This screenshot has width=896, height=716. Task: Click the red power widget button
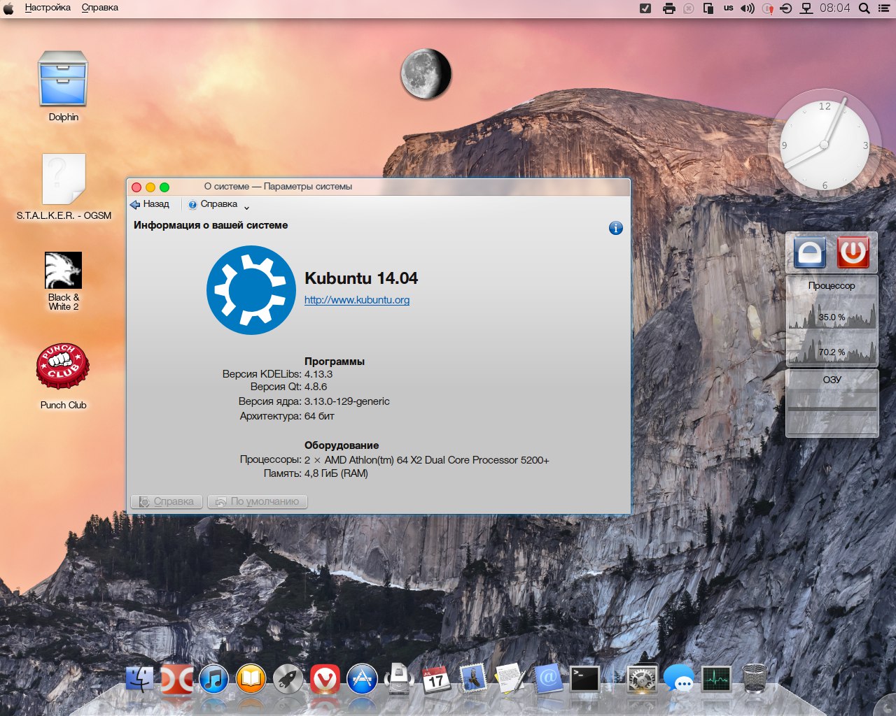[x=853, y=252]
